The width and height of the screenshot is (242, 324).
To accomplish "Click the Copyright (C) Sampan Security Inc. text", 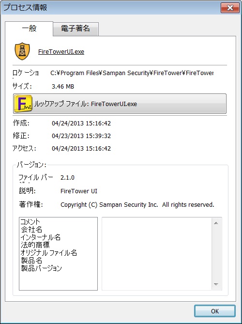I will point(137,205).
